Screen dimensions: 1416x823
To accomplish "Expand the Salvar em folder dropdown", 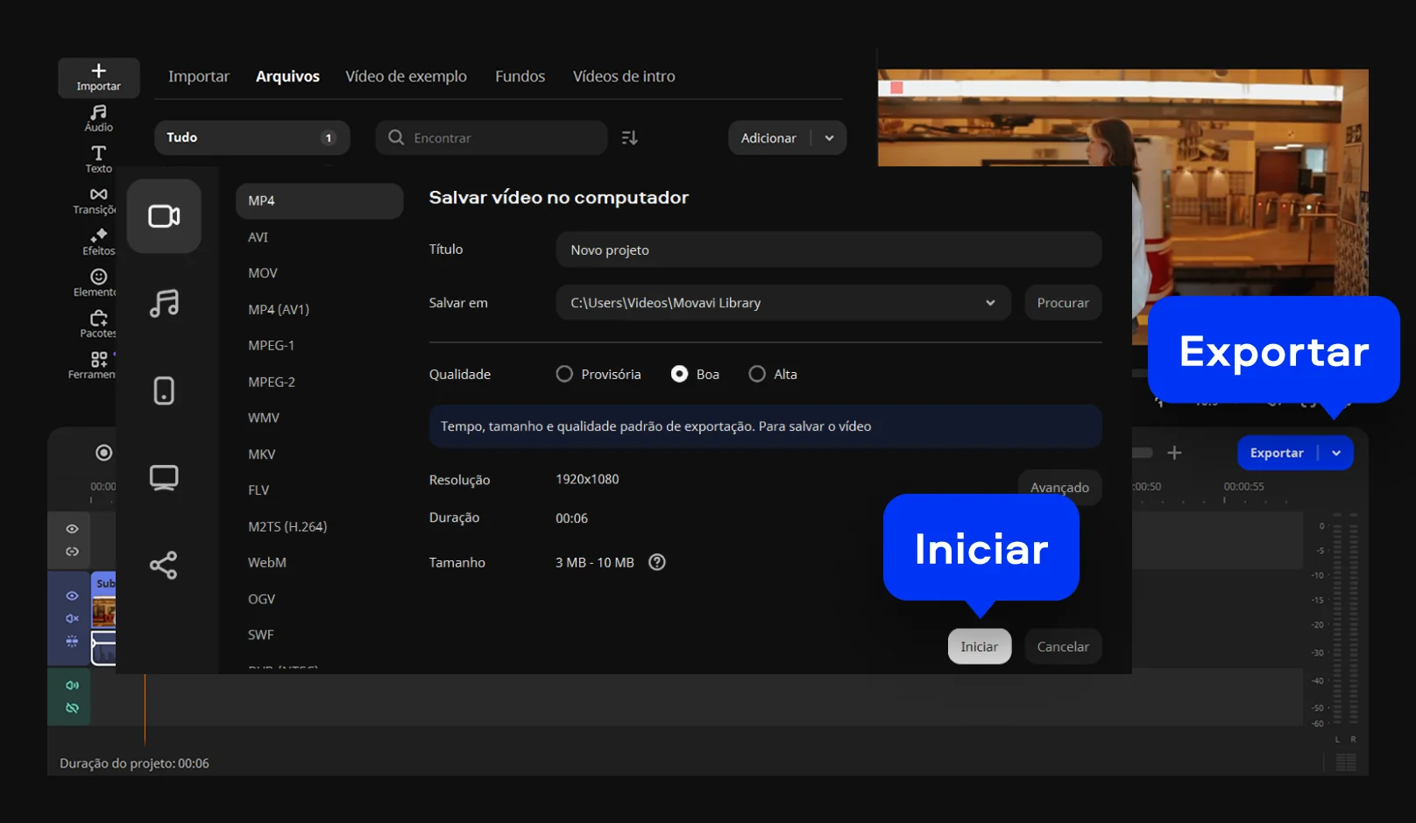I will 990,303.
